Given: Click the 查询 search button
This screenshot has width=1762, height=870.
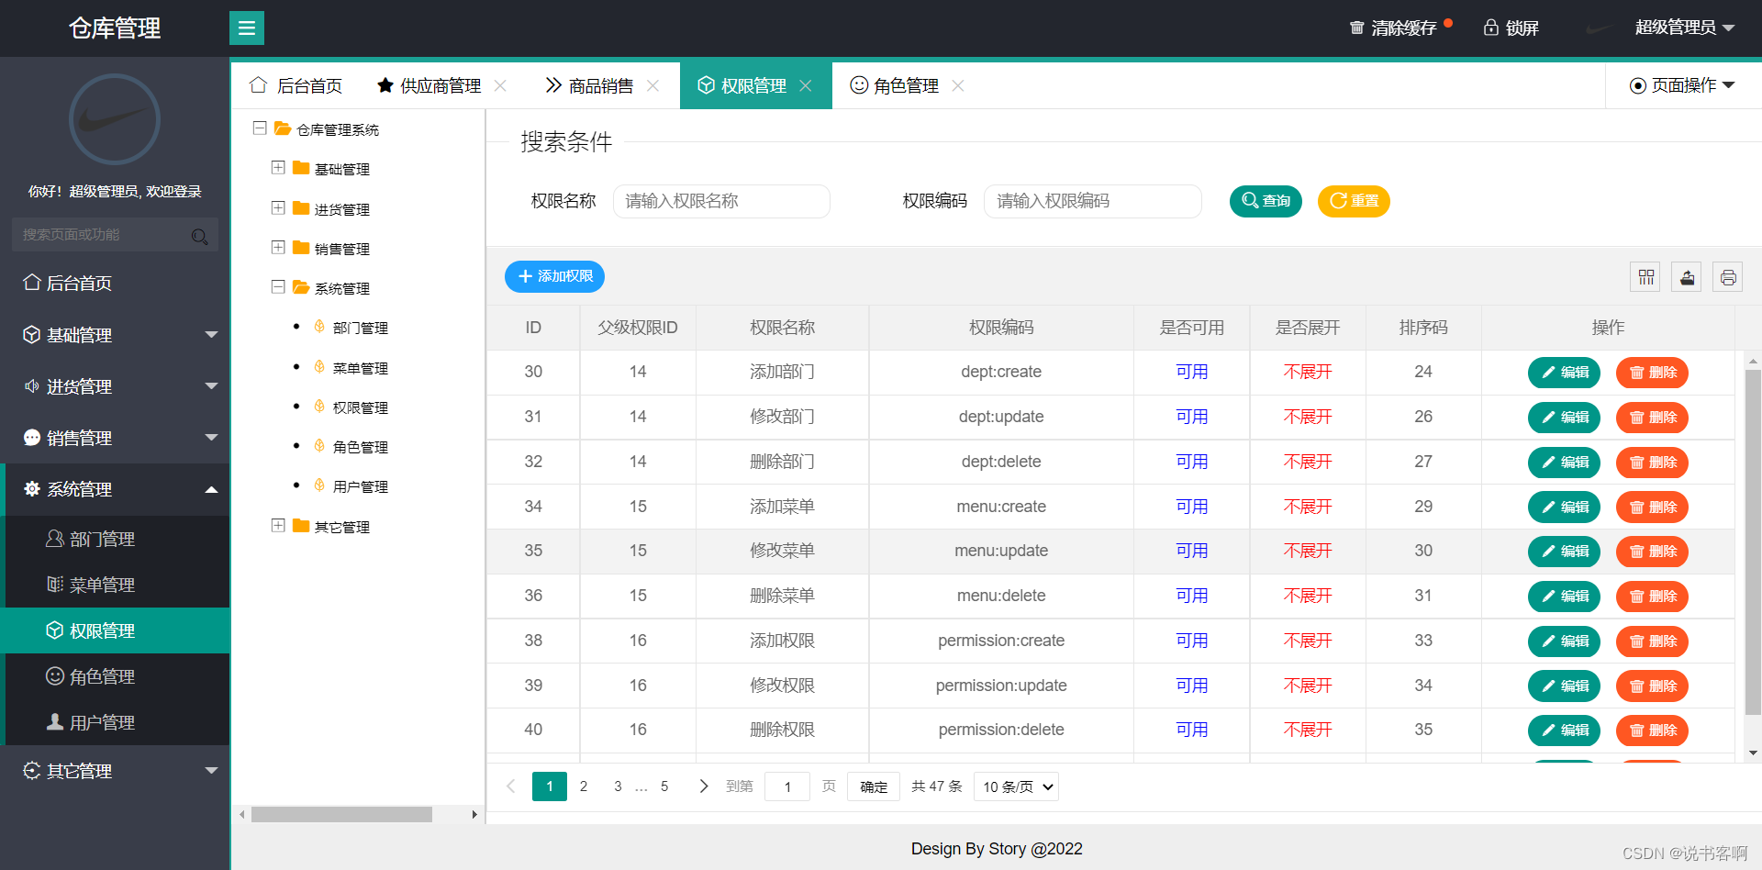Looking at the screenshot, I should click(x=1266, y=201).
